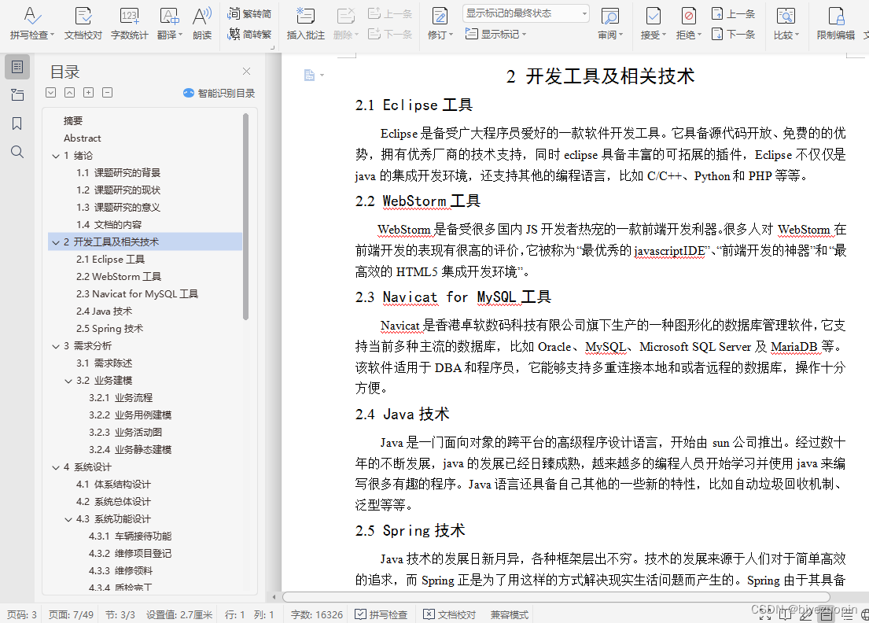The image size is (869, 623).
Task: Open the search sidebar icon
Action: tap(17, 152)
